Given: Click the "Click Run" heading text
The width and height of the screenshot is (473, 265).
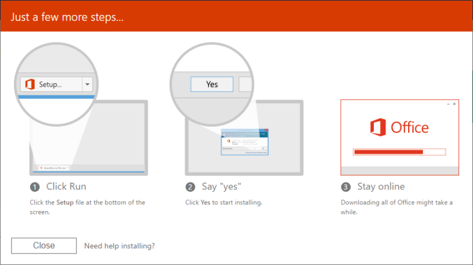Looking at the screenshot, I should tap(66, 186).
